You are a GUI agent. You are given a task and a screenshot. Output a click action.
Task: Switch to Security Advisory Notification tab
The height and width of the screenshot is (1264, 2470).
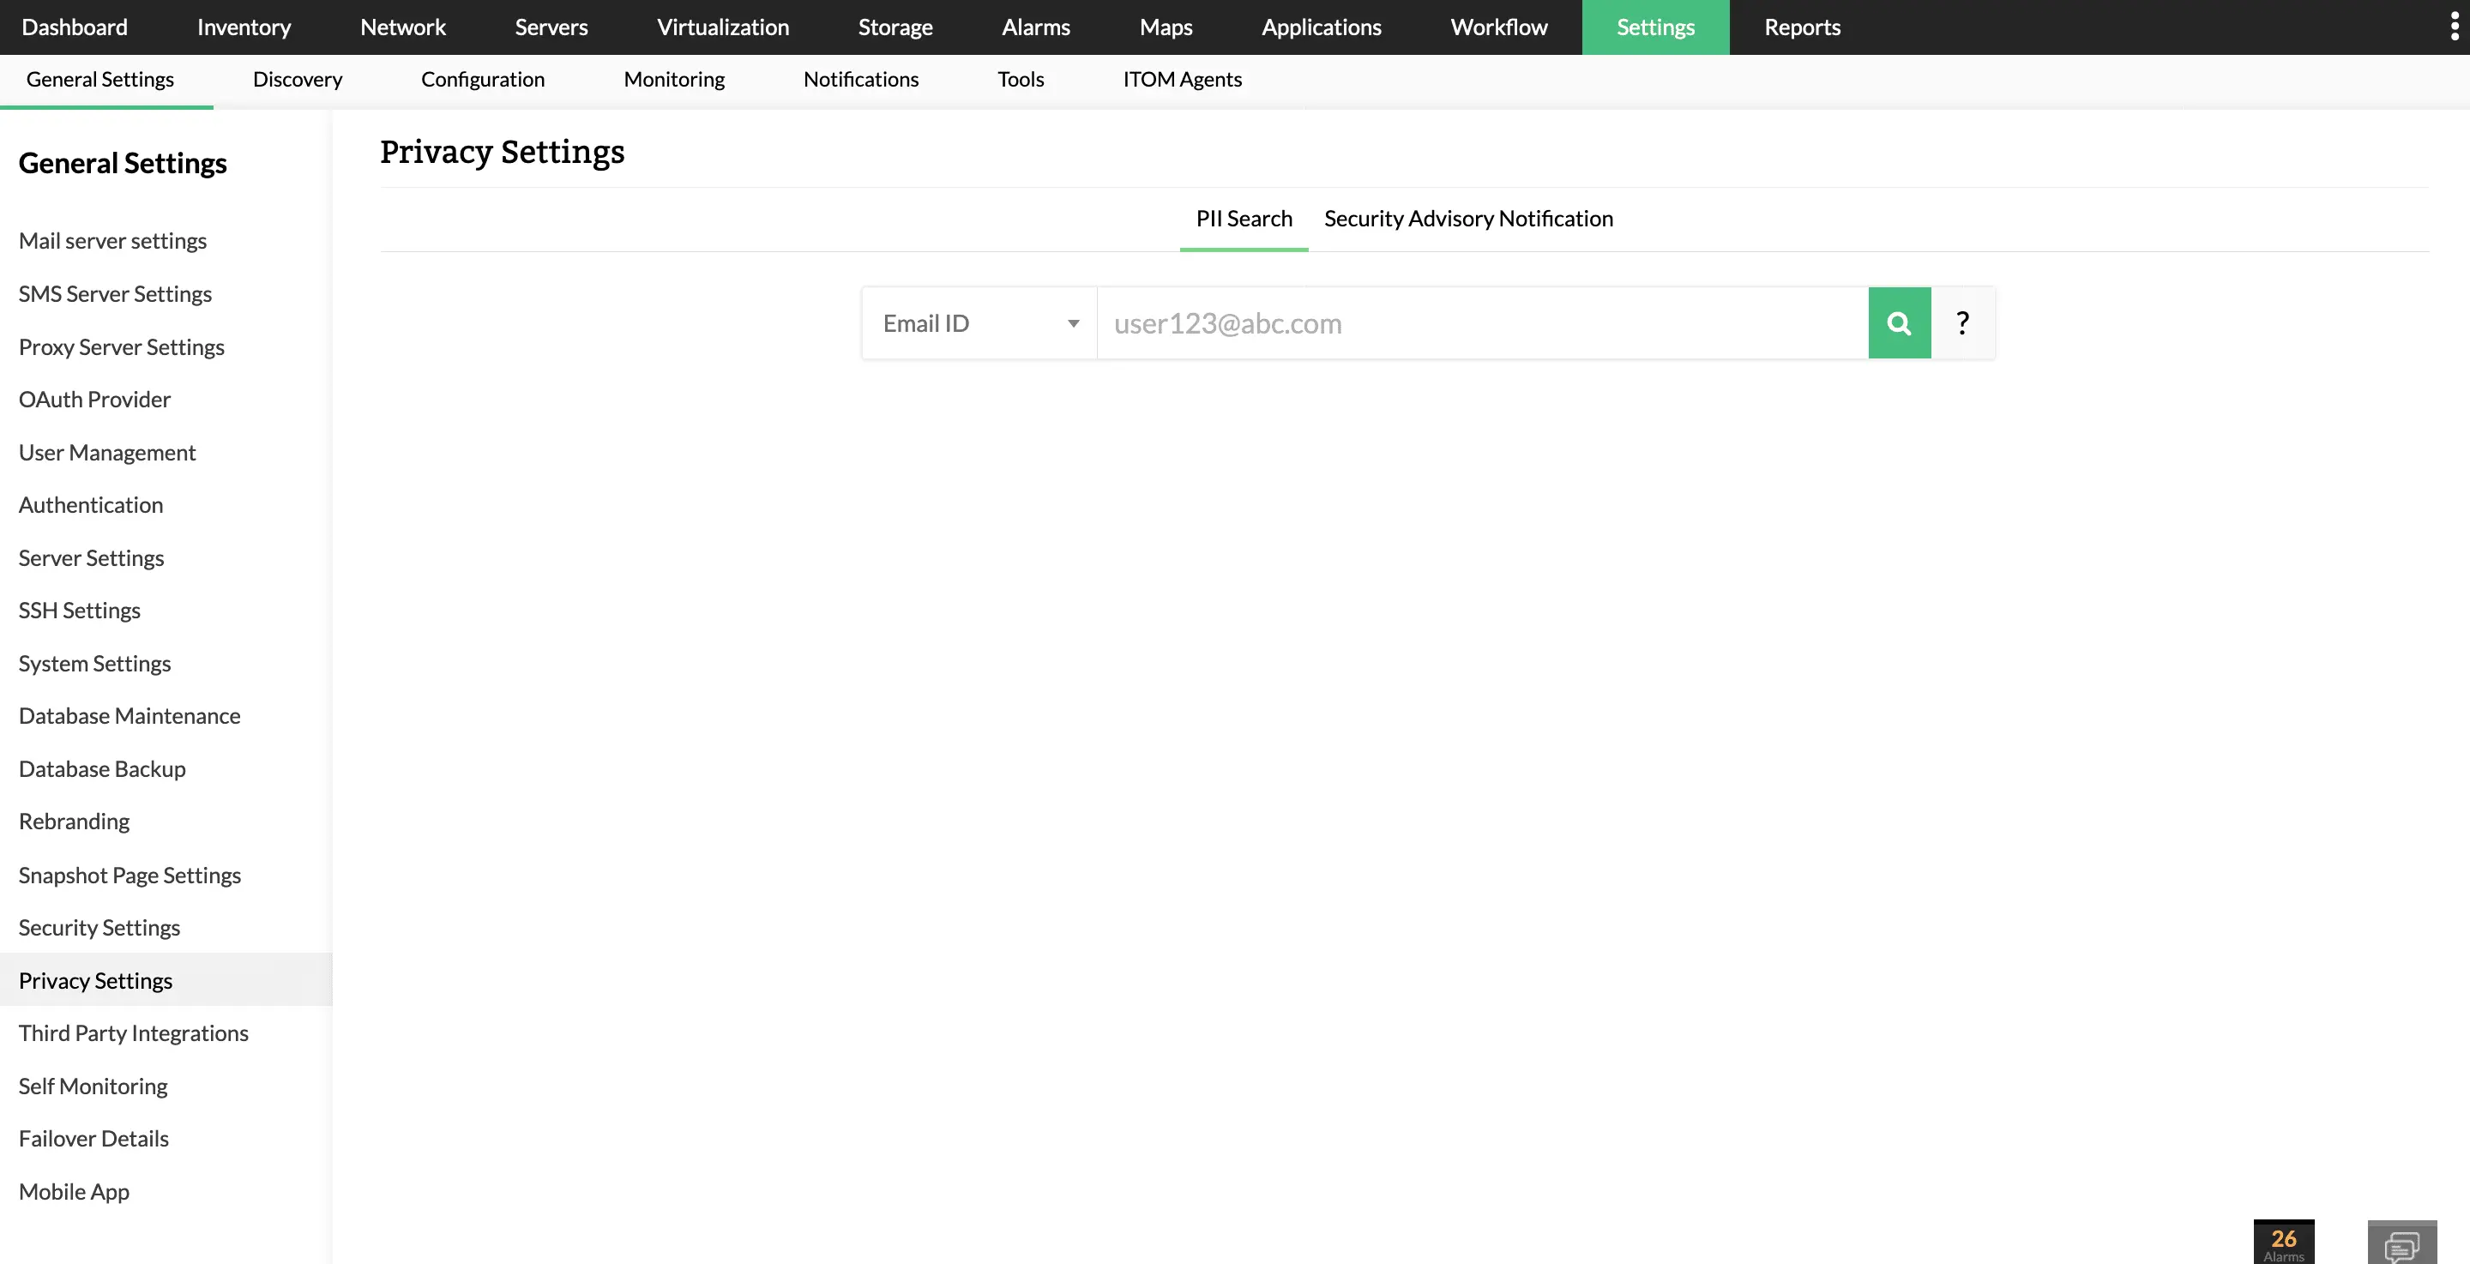tap(1469, 218)
